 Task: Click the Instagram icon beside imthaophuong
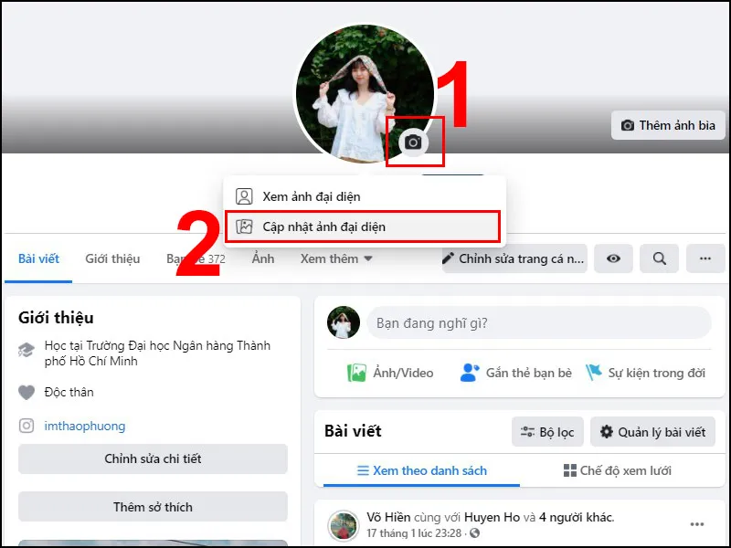tap(26, 426)
